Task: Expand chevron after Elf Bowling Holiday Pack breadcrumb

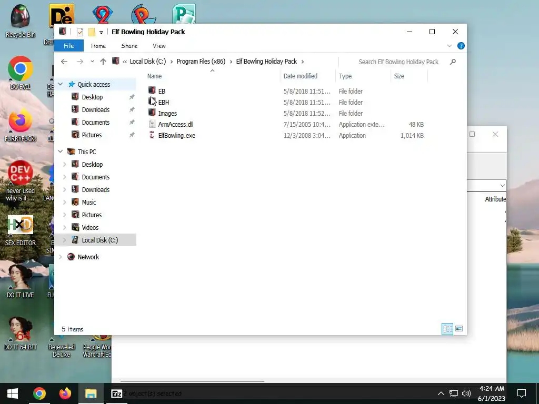Action: (x=303, y=62)
